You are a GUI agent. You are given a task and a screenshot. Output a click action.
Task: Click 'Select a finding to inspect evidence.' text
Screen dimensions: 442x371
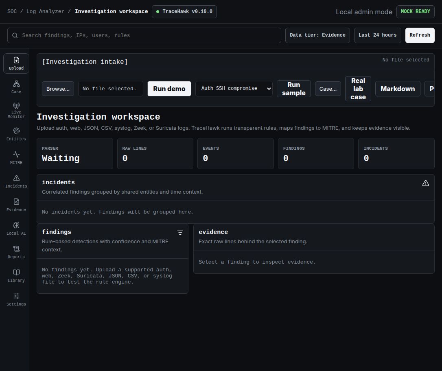pyautogui.click(x=257, y=262)
